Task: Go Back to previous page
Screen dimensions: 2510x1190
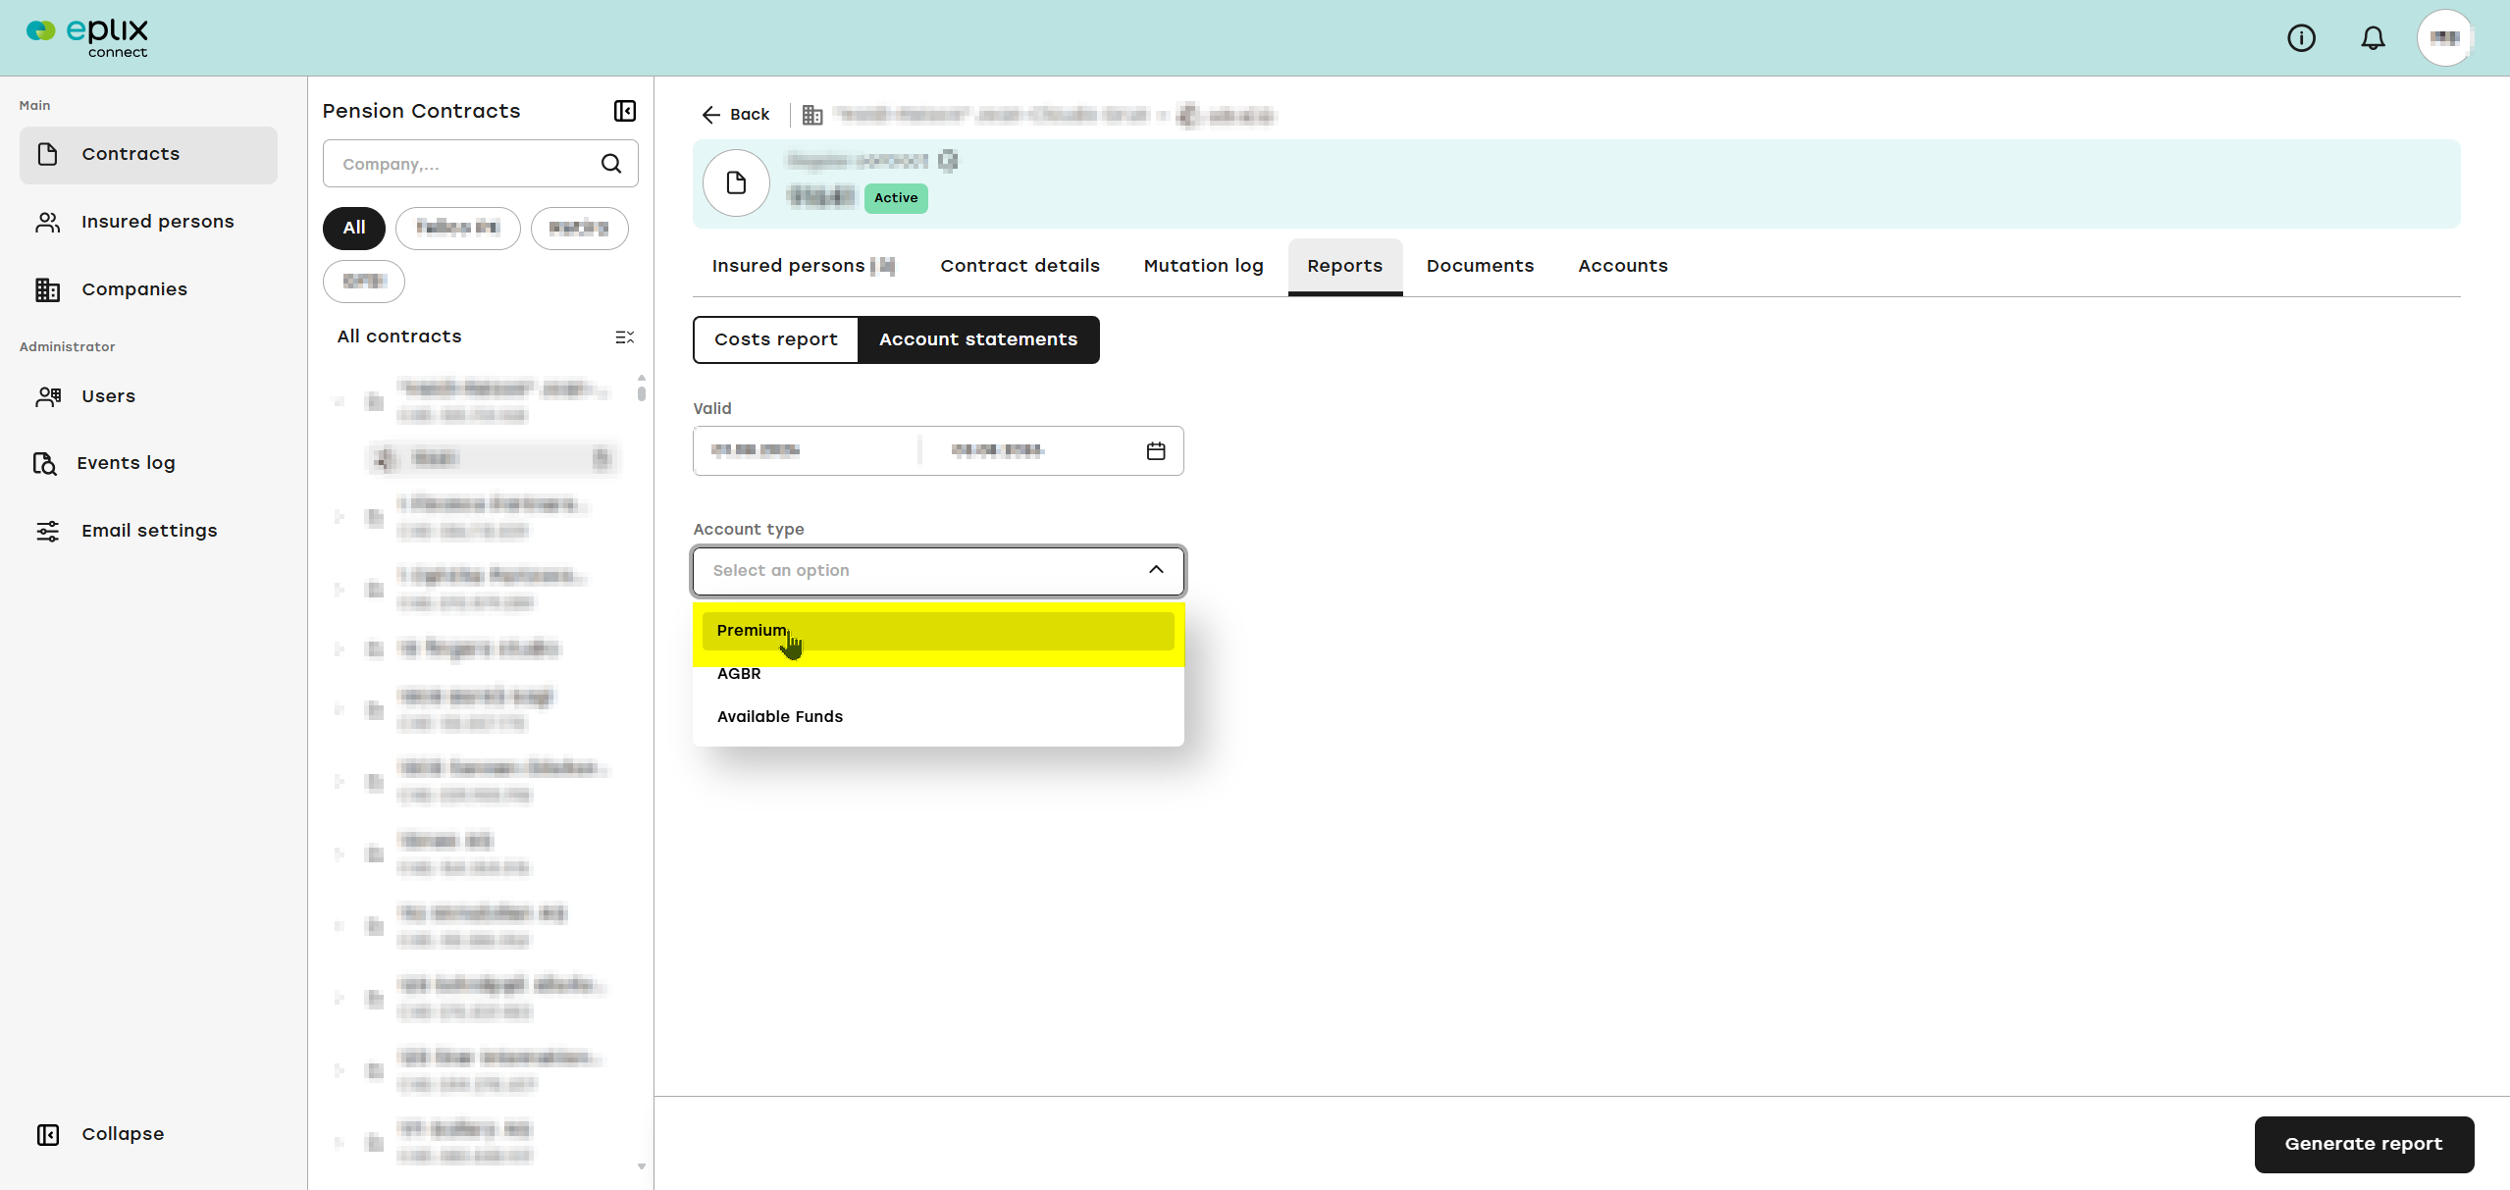Action: click(x=736, y=115)
